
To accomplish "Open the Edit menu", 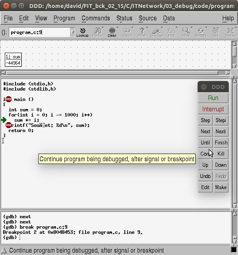I will click(x=24, y=18).
